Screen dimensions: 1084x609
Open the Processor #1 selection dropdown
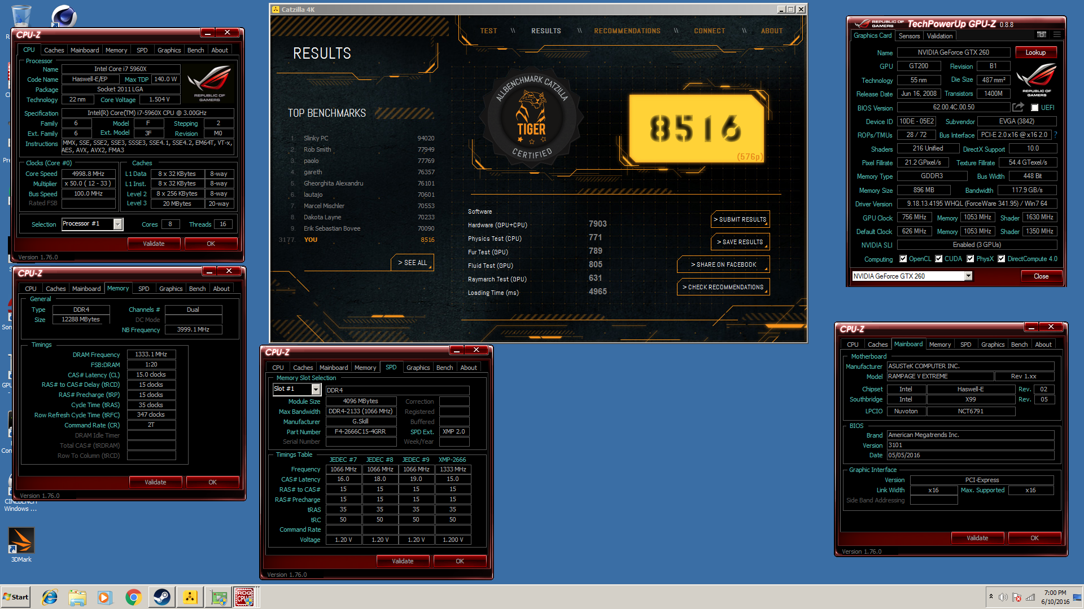117,224
